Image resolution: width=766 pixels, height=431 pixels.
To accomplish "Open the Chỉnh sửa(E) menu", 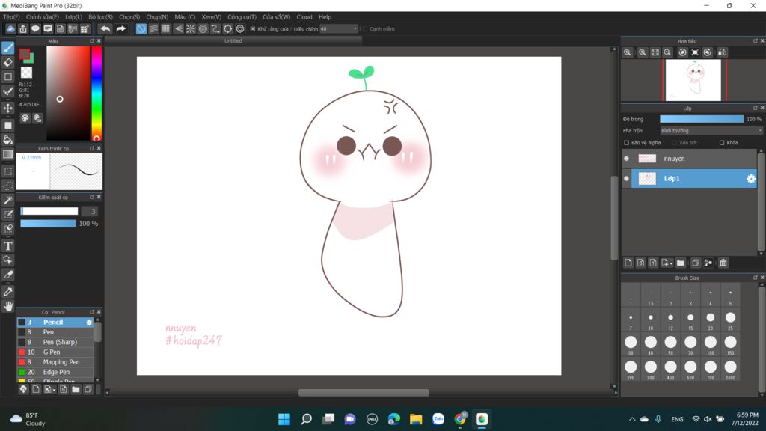I will pyautogui.click(x=43, y=16).
